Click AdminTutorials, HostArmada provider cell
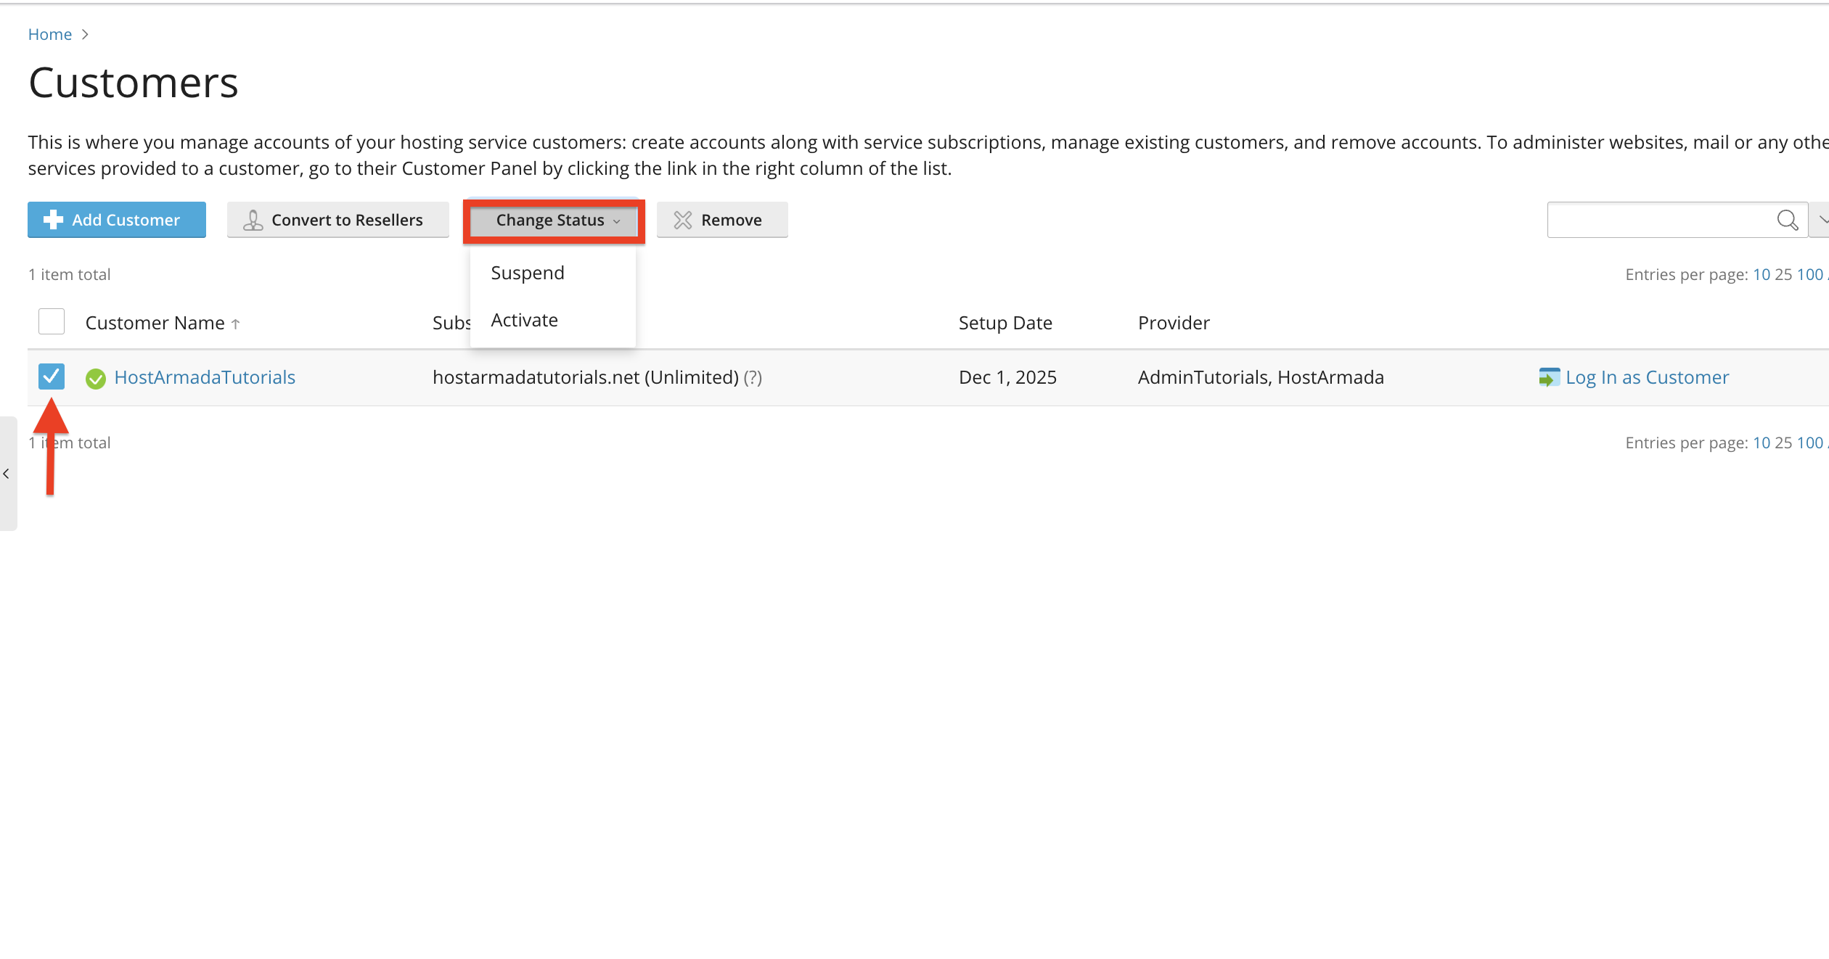The image size is (1829, 959). click(x=1261, y=377)
